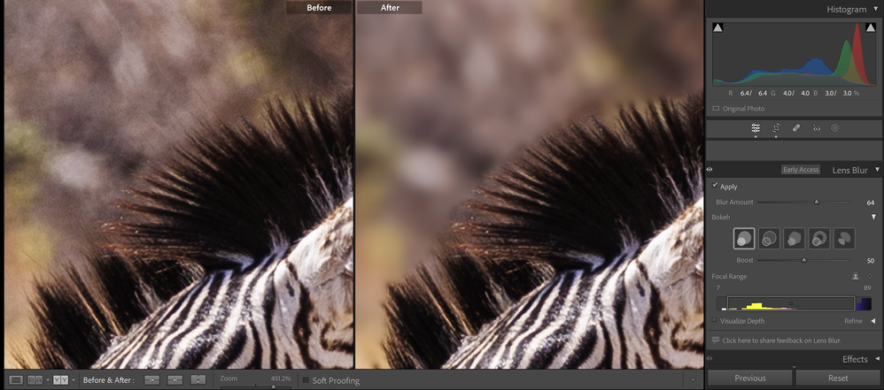
Task: Toggle Lens Blur panel visibility eye
Action: (x=710, y=170)
